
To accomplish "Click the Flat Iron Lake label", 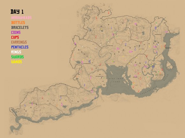I will 116,80.
